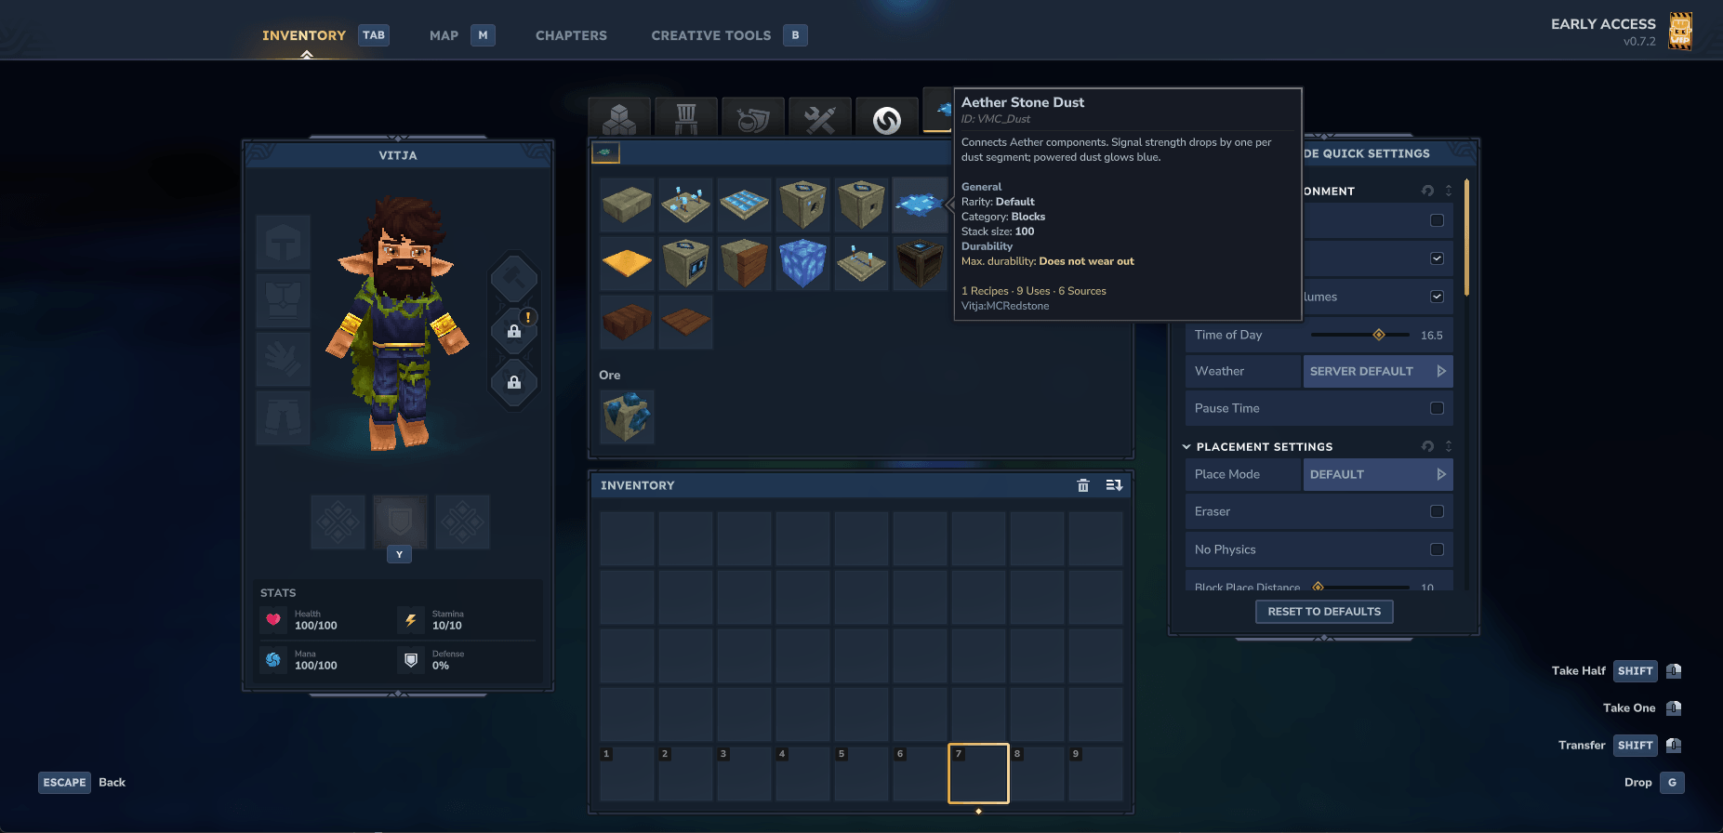The image size is (1723, 833).
Task: Select the hammer tool slot beside character
Action: (x=514, y=277)
